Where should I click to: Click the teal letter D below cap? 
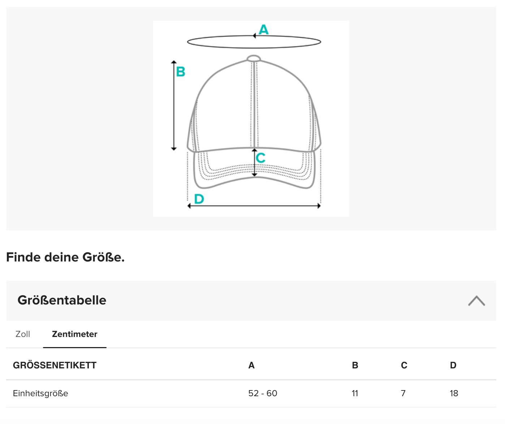[x=199, y=199]
